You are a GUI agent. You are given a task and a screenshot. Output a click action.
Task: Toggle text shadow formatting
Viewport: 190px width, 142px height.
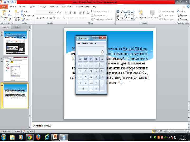(47, 18)
